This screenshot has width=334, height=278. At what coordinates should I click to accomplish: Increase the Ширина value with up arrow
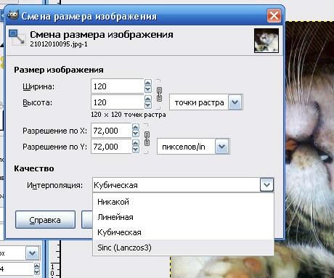pyautogui.click(x=148, y=83)
